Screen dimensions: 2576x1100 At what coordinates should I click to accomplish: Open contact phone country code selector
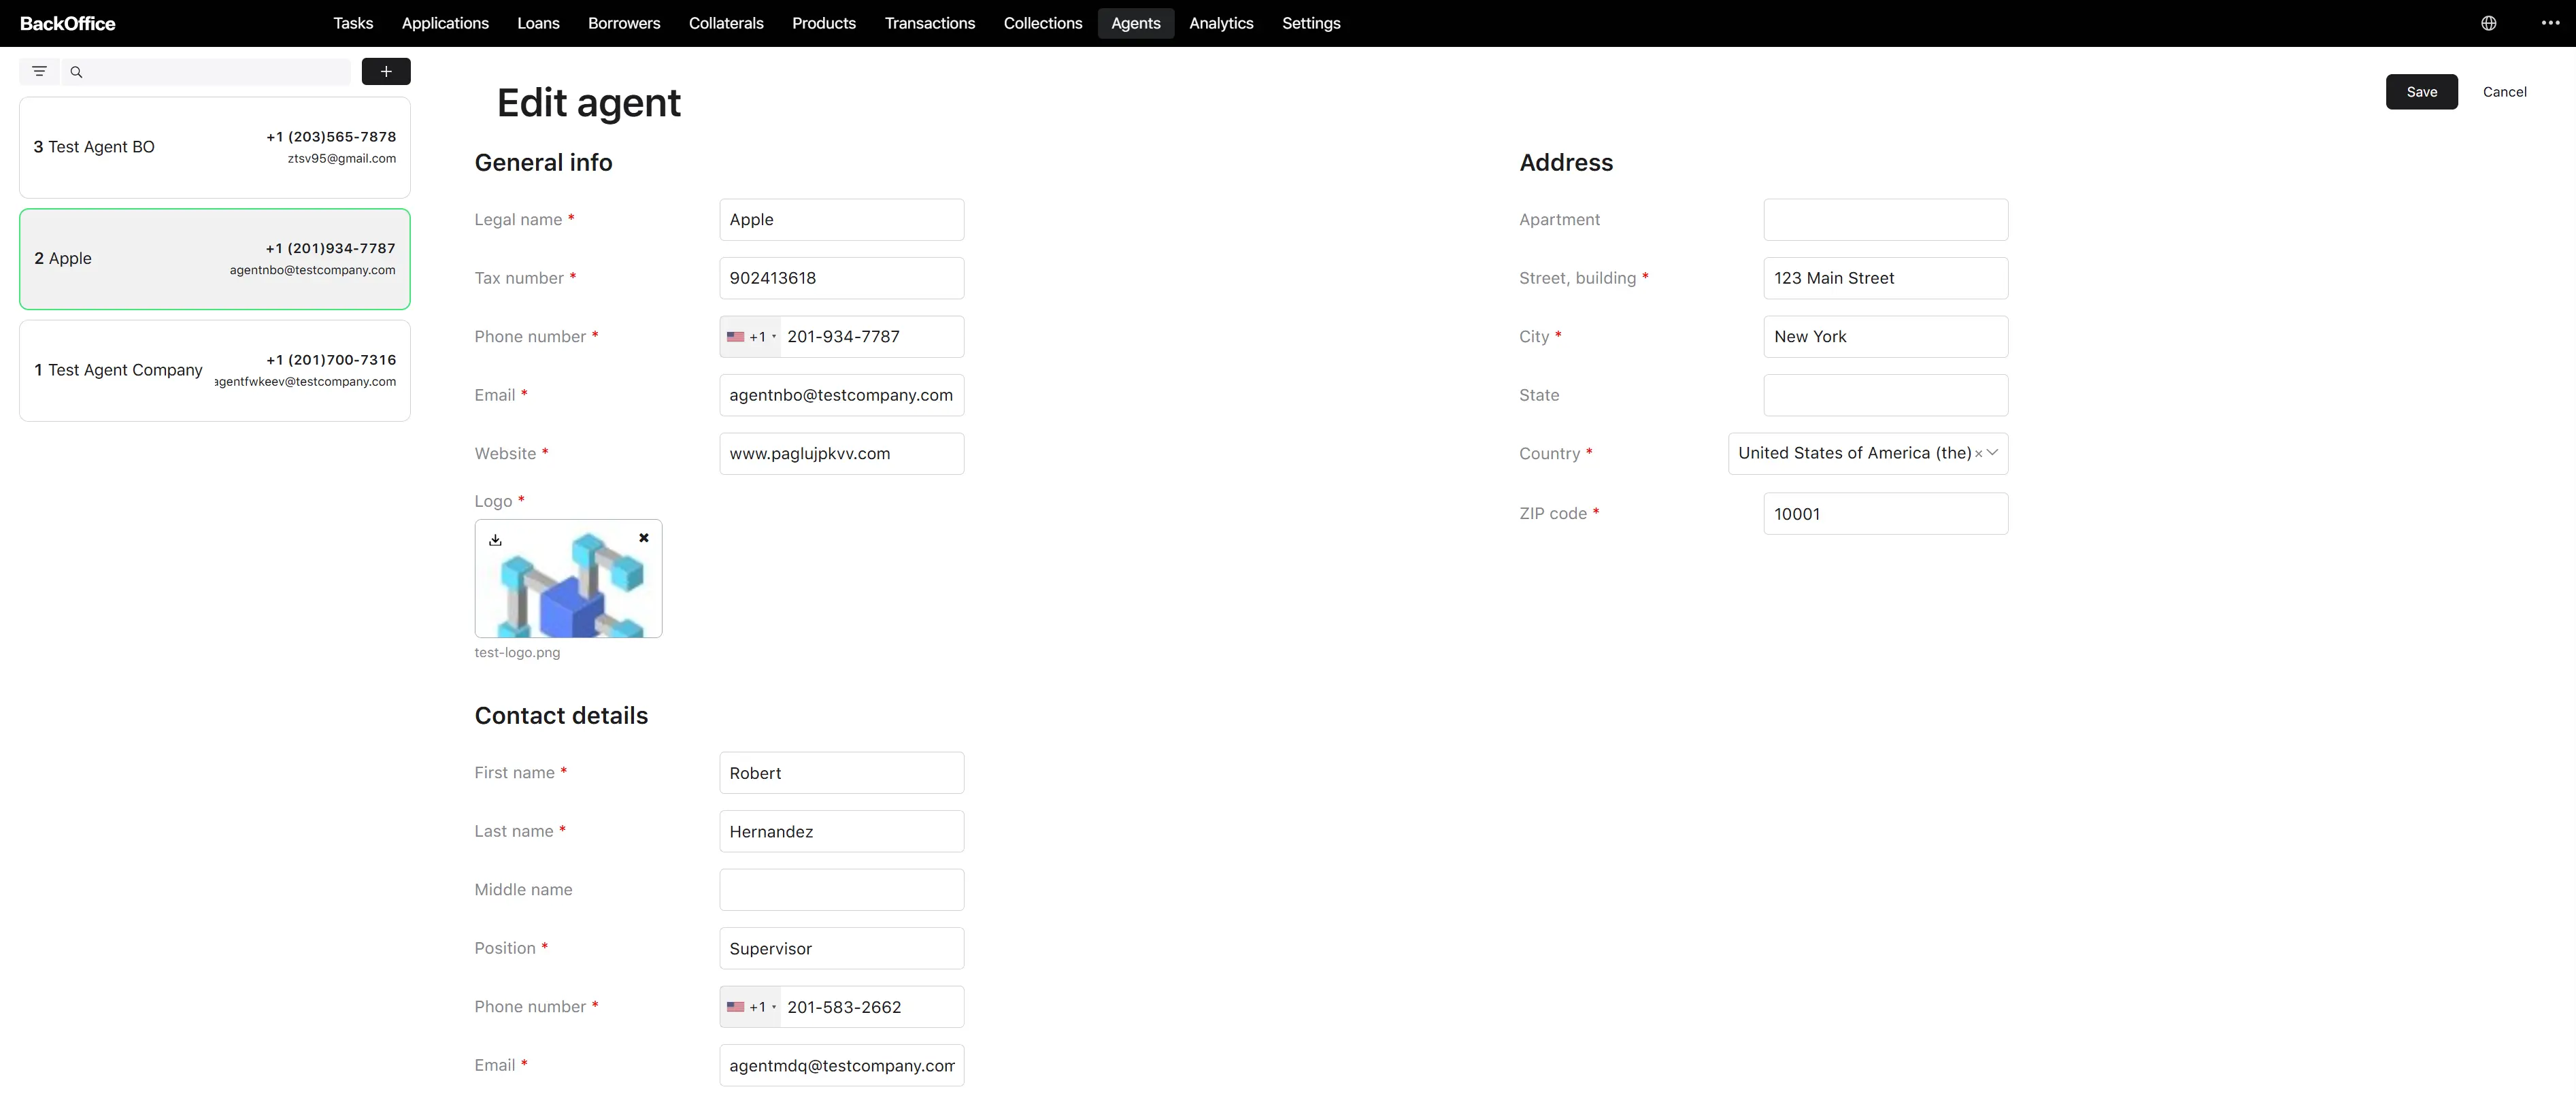(751, 1007)
